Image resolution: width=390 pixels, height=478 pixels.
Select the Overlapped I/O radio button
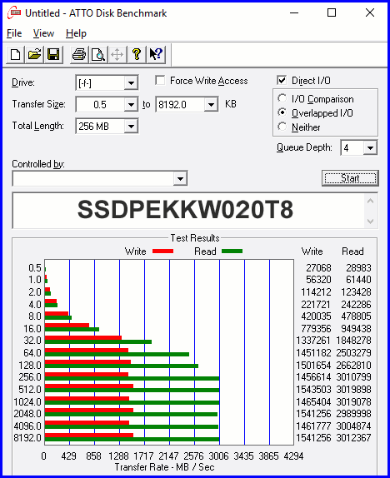click(x=282, y=112)
